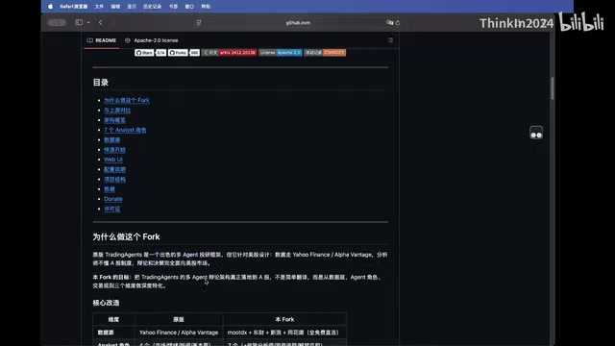Switch to Apache-2.0 license tab

(x=152, y=40)
